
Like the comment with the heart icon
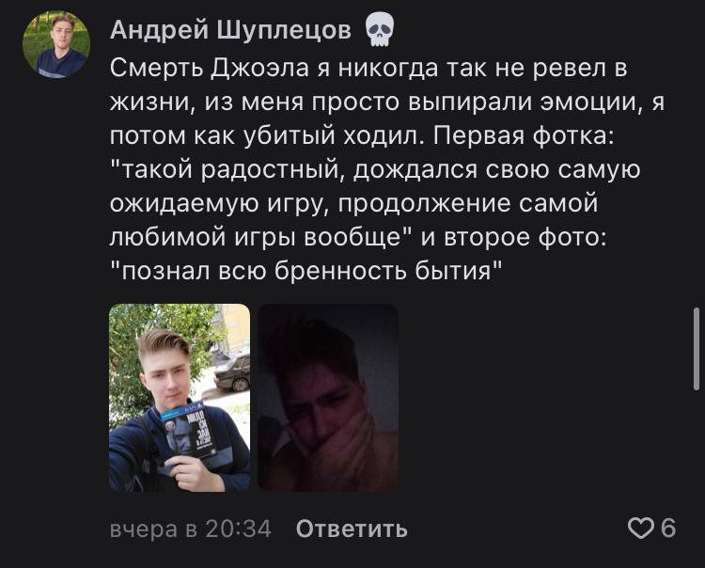click(x=640, y=528)
